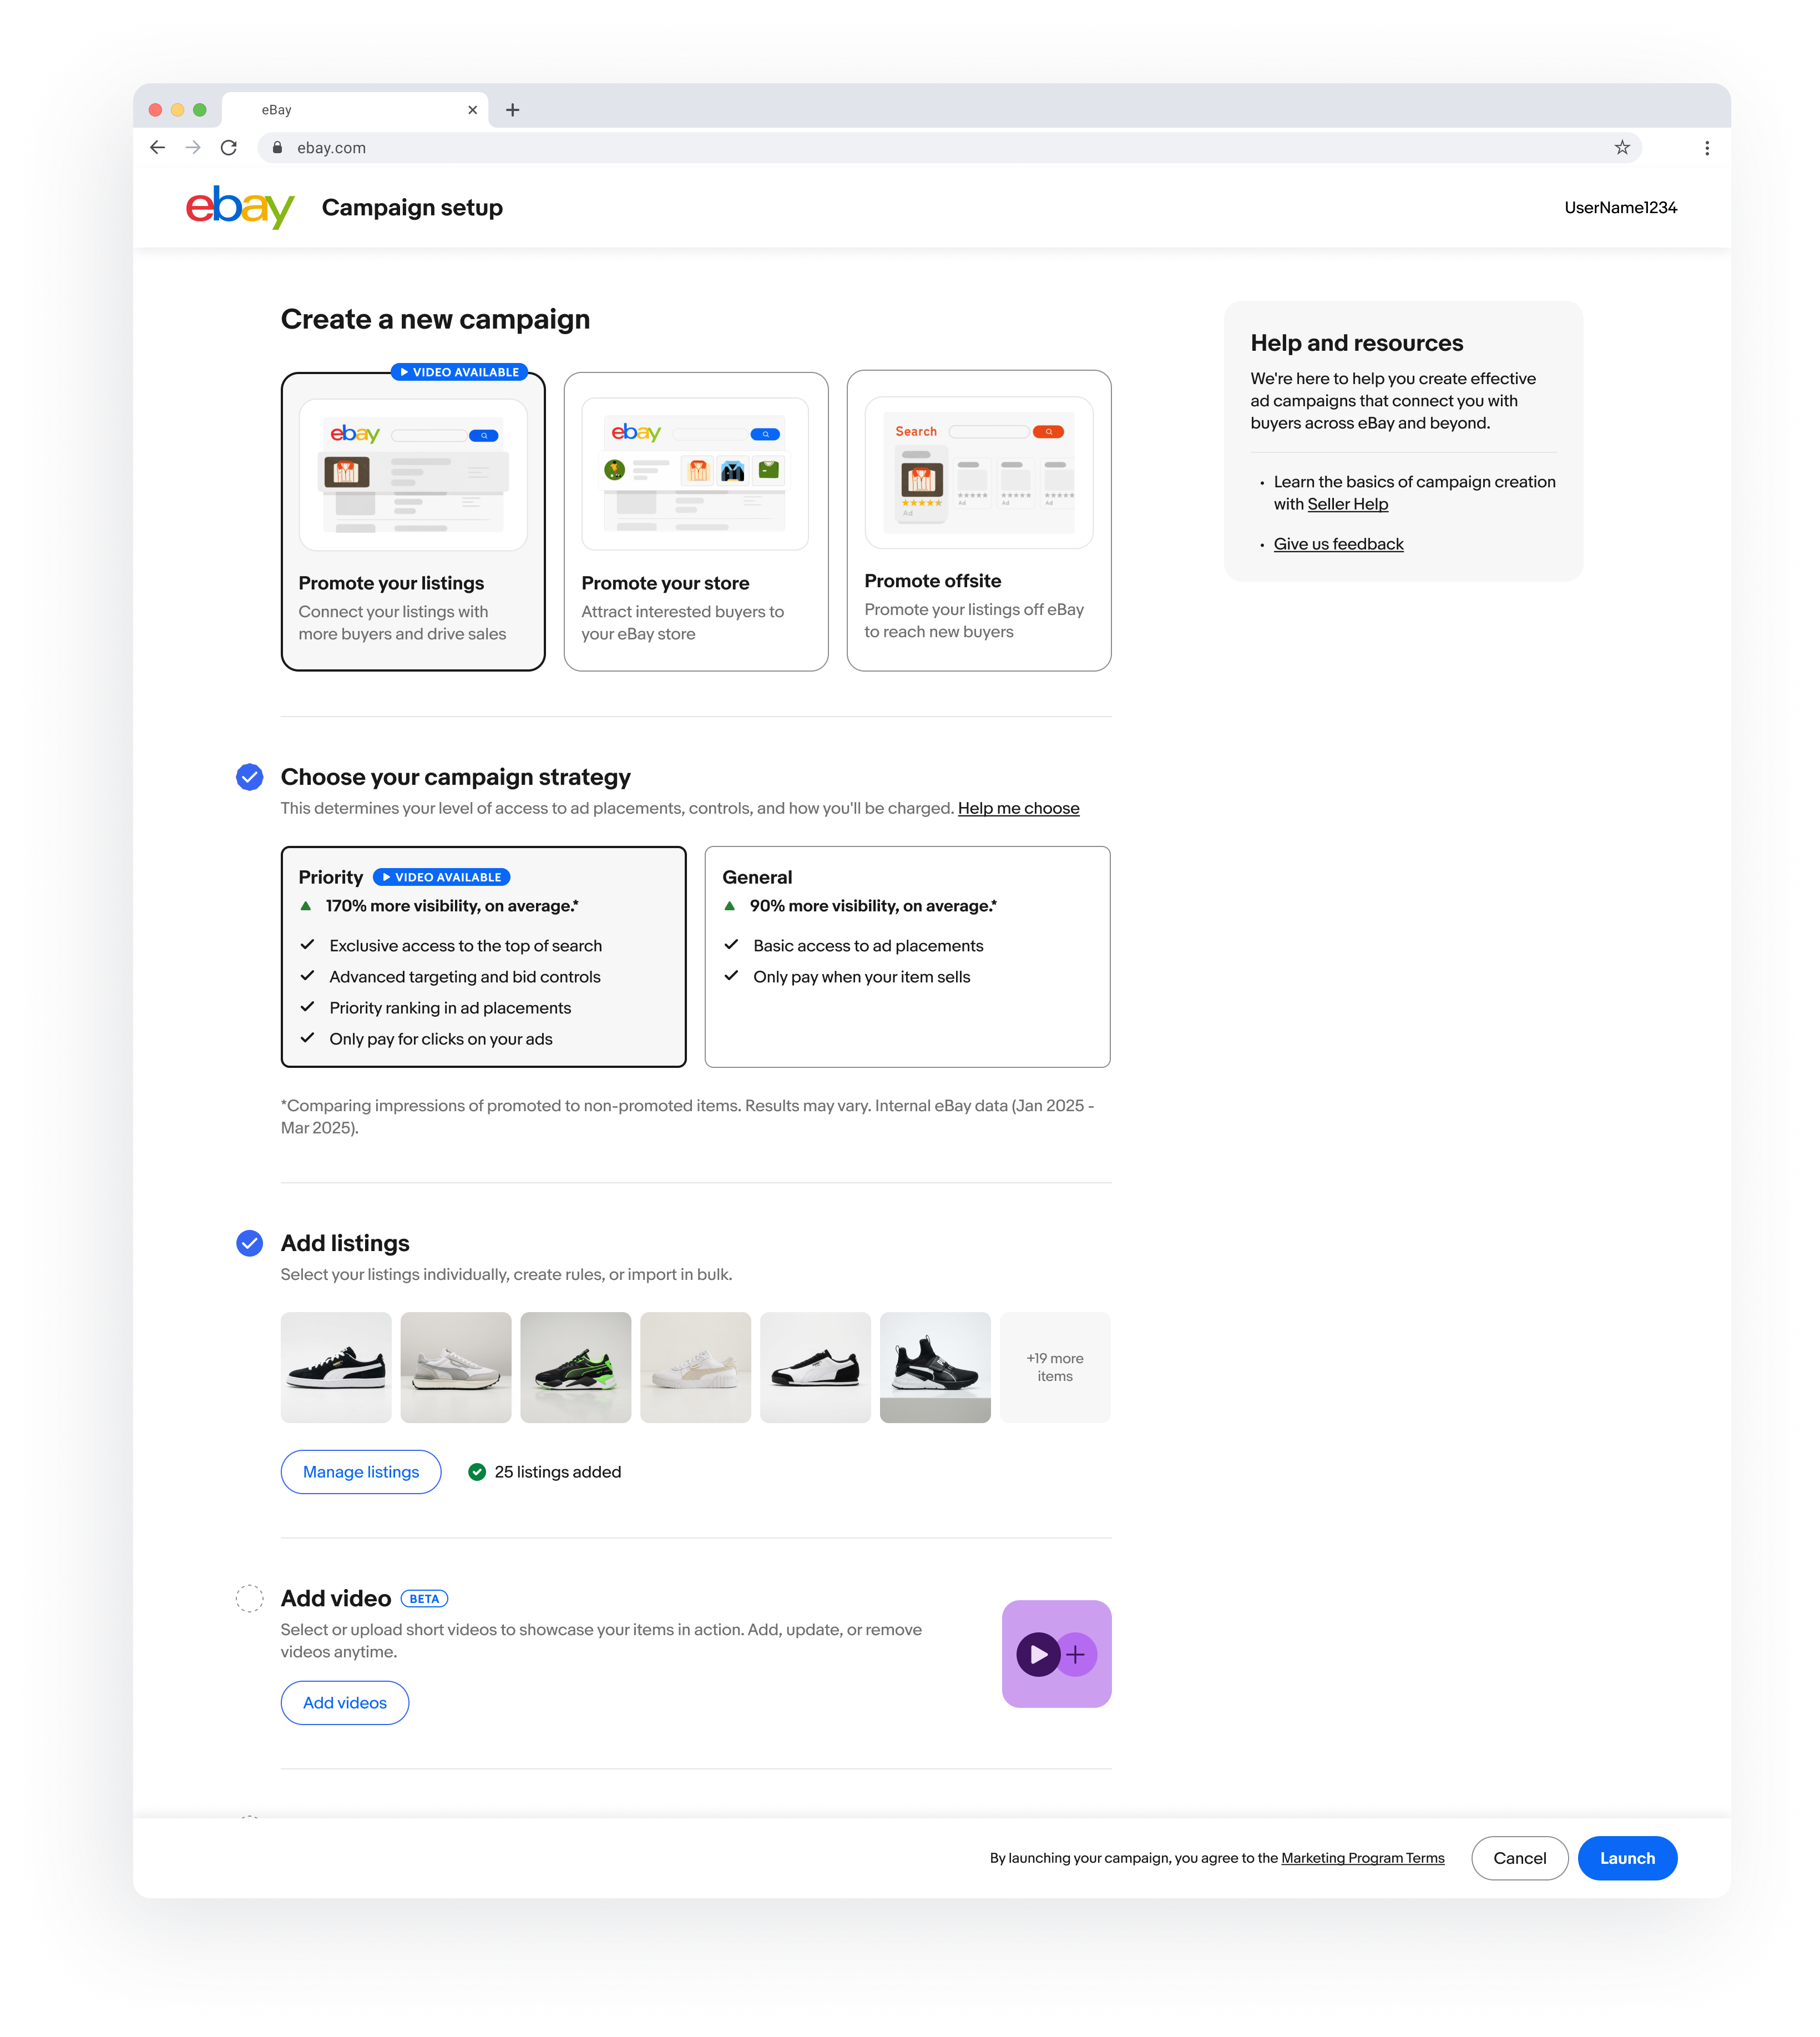The width and height of the screenshot is (1820, 2037).
Task: Go back using the browser back arrow
Action: coord(157,148)
